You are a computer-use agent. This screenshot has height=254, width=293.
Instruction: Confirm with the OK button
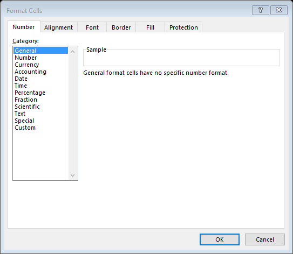click(x=220, y=239)
